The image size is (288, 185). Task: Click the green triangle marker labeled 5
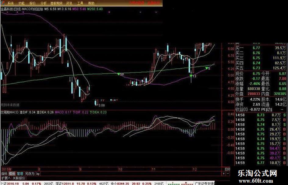pos(208,68)
